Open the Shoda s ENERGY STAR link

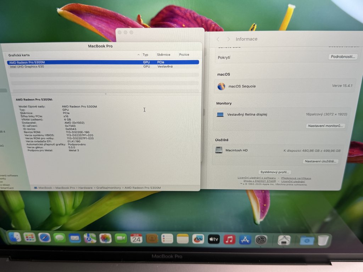pos(259,181)
